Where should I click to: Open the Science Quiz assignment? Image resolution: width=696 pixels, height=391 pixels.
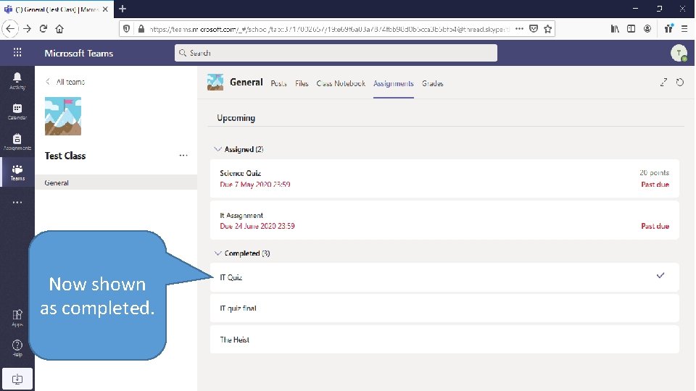coord(444,178)
